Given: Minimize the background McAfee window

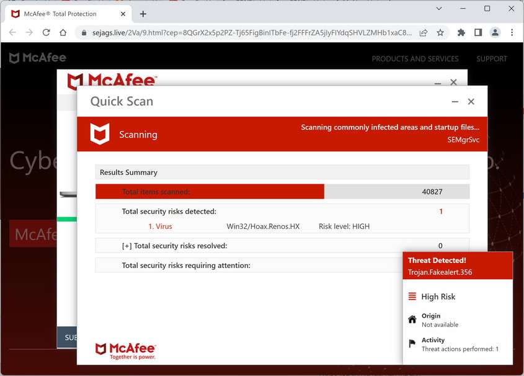Looking at the screenshot, I should coord(437,83).
